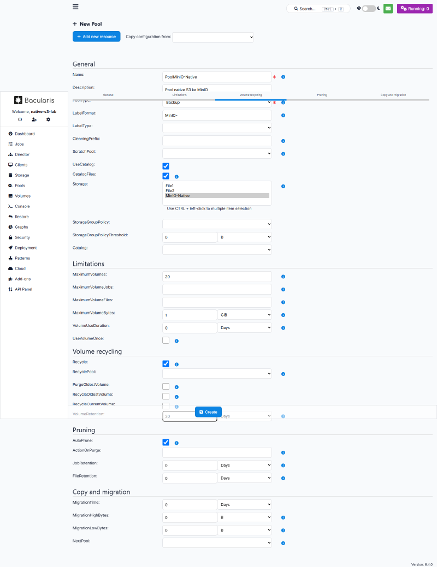437x567 pixels.
Task: Click the power logout icon under Welcome
Action: click(20, 120)
